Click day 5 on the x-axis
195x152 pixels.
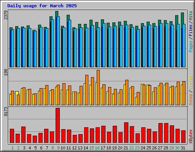(35, 148)
